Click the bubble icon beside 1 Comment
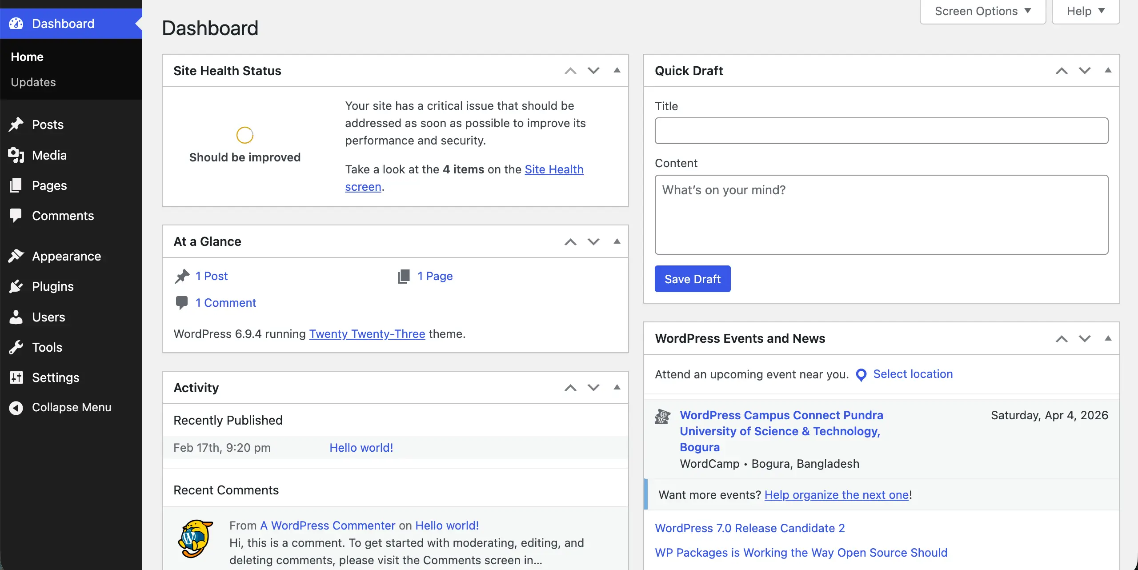The height and width of the screenshot is (570, 1138). (181, 303)
